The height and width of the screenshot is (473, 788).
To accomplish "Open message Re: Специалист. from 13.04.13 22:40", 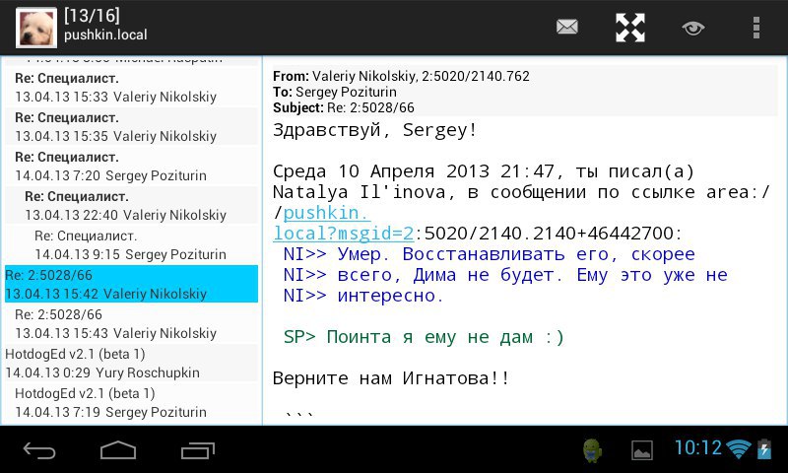I will coord(131,206).
